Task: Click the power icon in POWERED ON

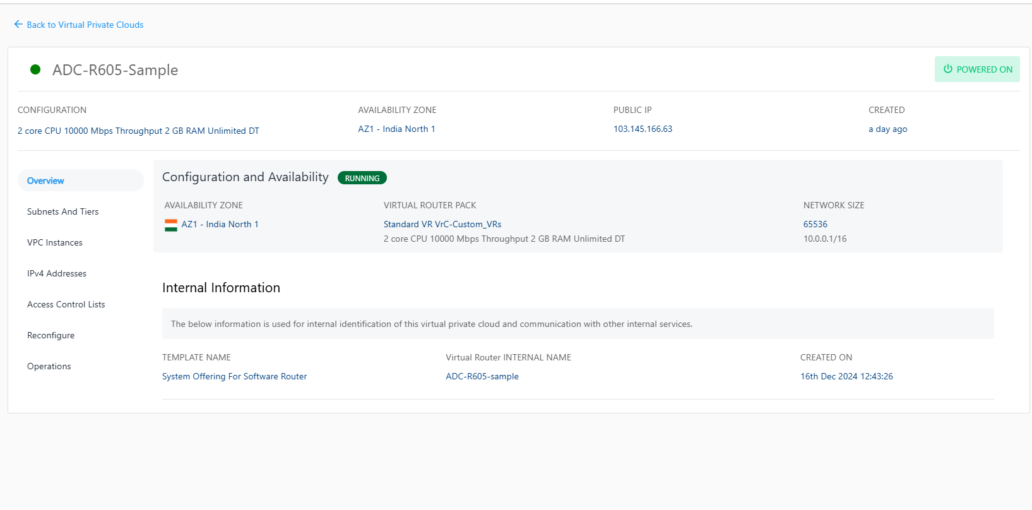Action: coord(947,69)
